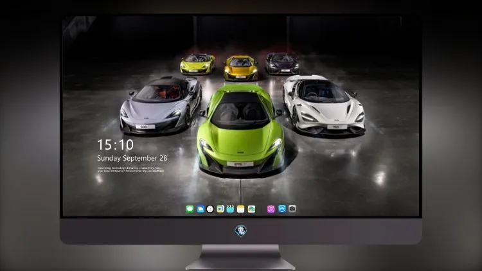Click the monitor chin logo badge

tap(241, 231)
